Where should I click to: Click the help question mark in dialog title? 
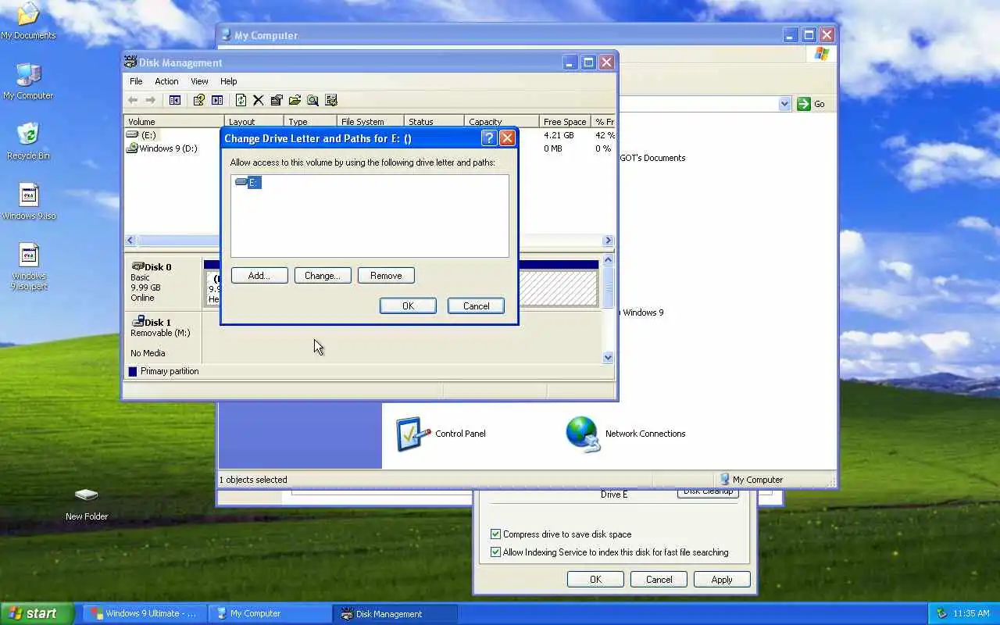tap(489, 138)
